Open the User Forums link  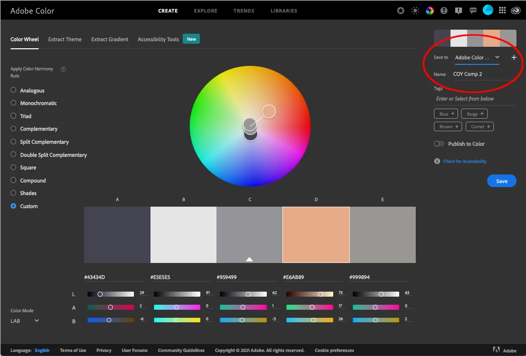click(134, 350)
